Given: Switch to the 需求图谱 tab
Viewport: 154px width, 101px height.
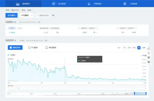Looking at the screenshot, I should pos(59,4).
